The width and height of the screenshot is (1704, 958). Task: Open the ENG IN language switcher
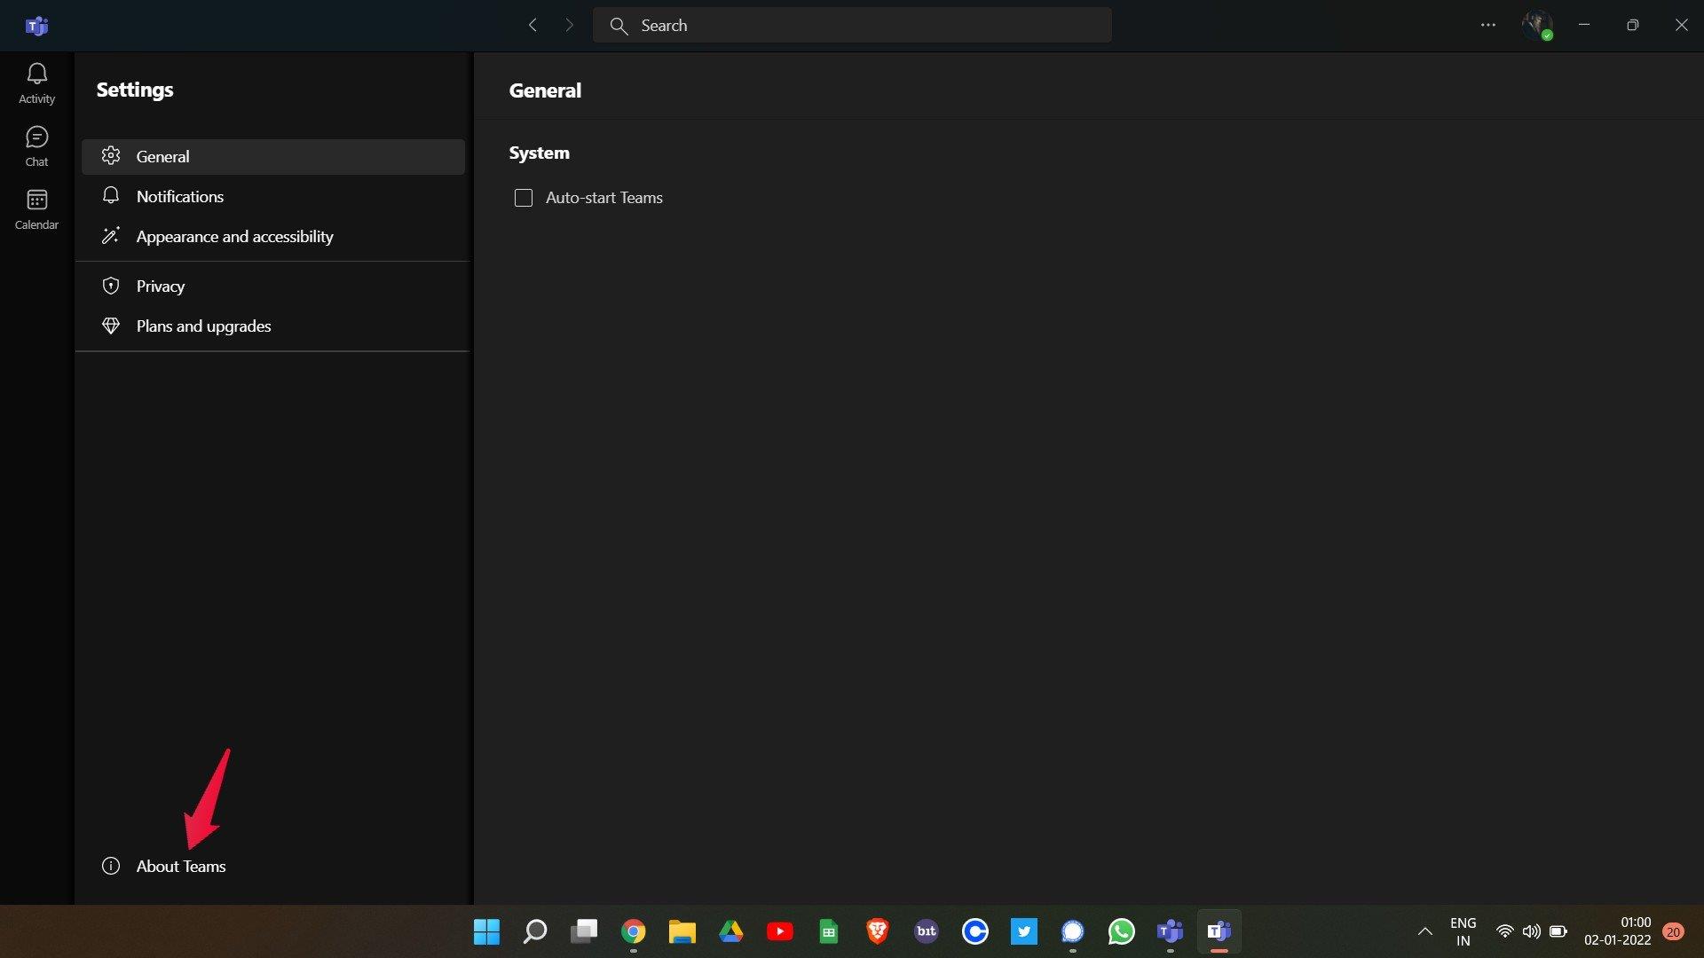click(1463, 931)
